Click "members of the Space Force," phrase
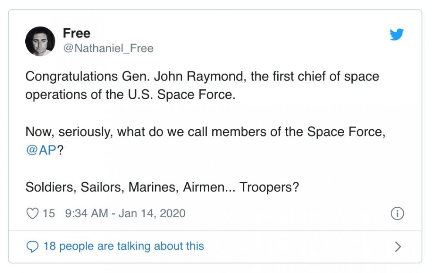Viewport: 436px width, 273px height. point(298,132)
